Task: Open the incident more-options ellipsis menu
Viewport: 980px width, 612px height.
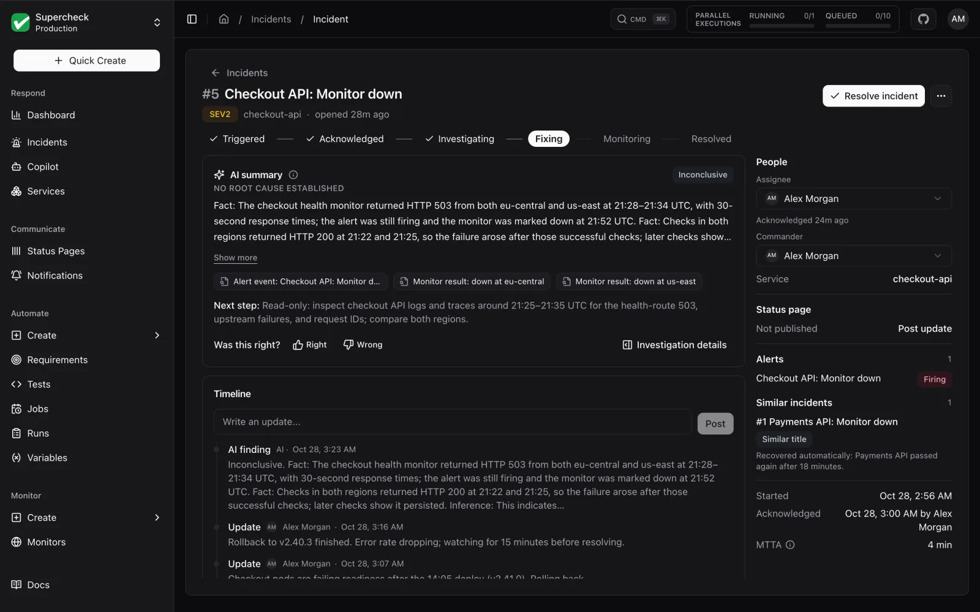Action: coord(941,96)
